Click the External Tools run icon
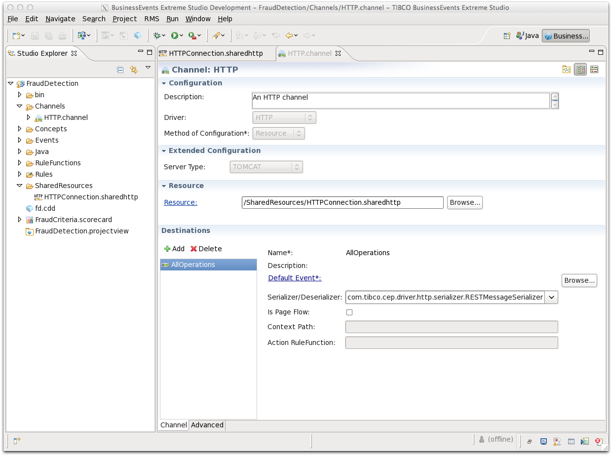 (192, 36)
